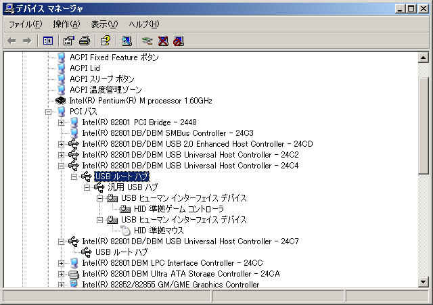The height and width of the screenshot is (305, 433).
Task: Click the USB icon for controller 24C7
Action: [74, 241]
